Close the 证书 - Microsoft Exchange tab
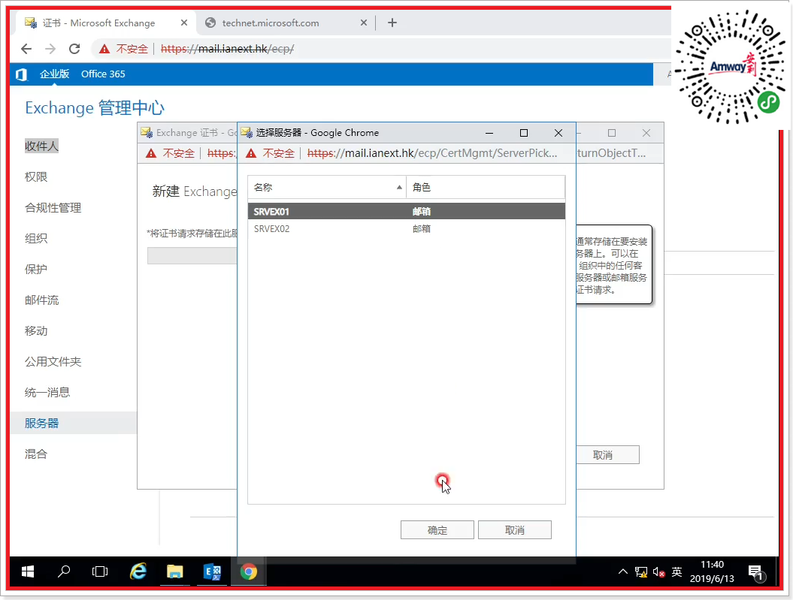The image size is (793, 600). click(x=183, y=23)
